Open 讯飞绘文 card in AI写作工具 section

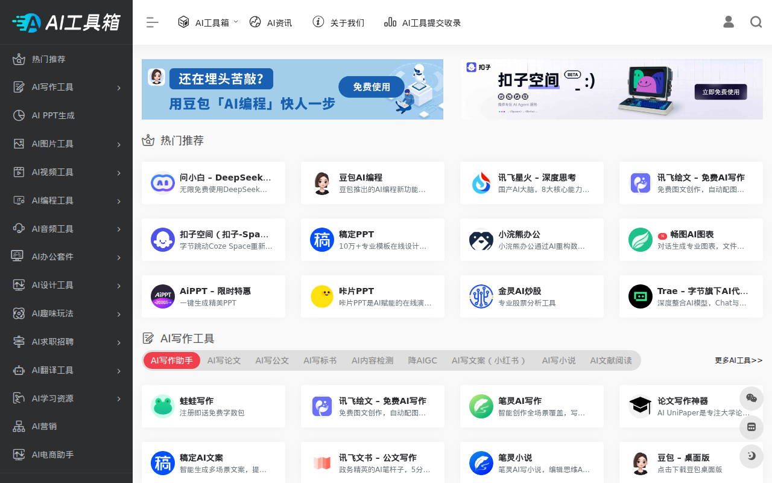(373, 406)
